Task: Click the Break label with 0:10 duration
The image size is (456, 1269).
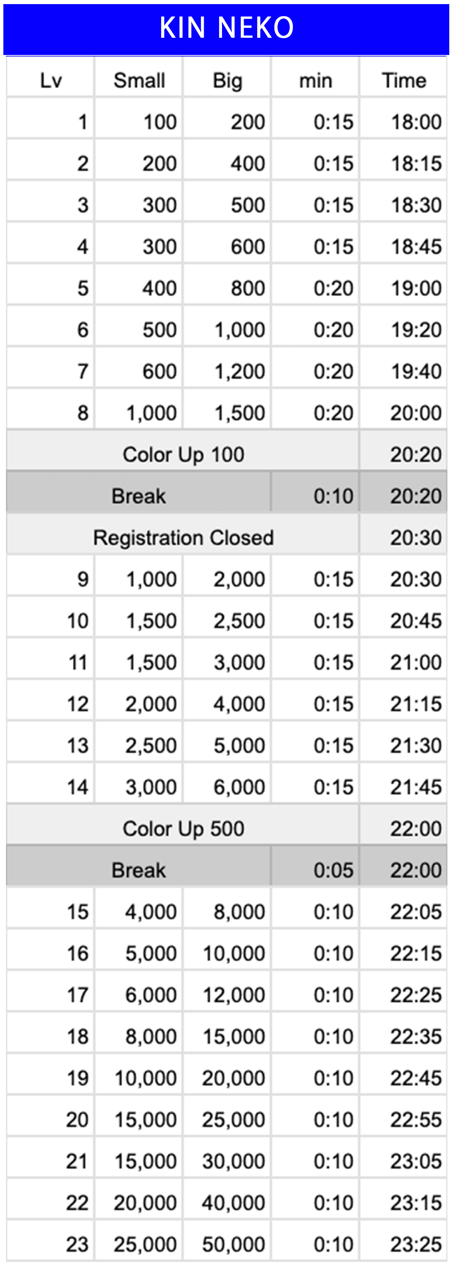Action: point(138,496)
